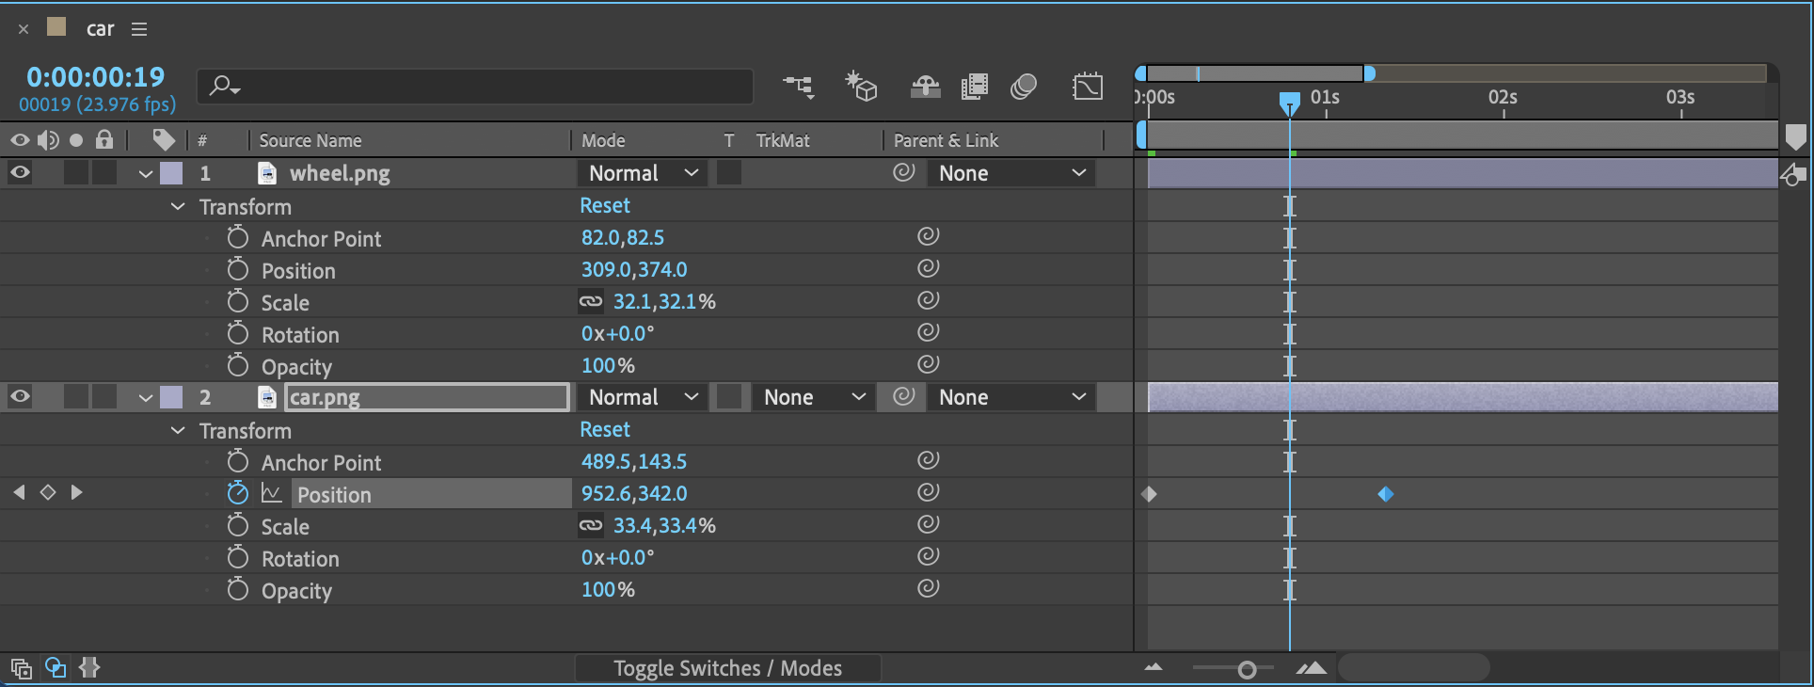Image resolution: width=1814 pixels, height=687 pixels.
Task: Click the Rotation stopwatch for wheel.png
Action: tap(238, 334)
